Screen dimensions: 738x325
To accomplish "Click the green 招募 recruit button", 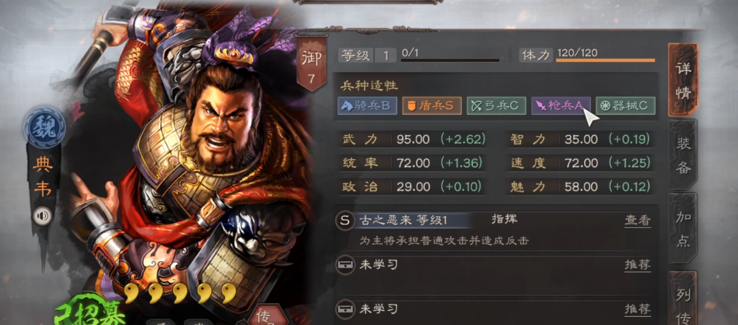I will pos(90,311).
